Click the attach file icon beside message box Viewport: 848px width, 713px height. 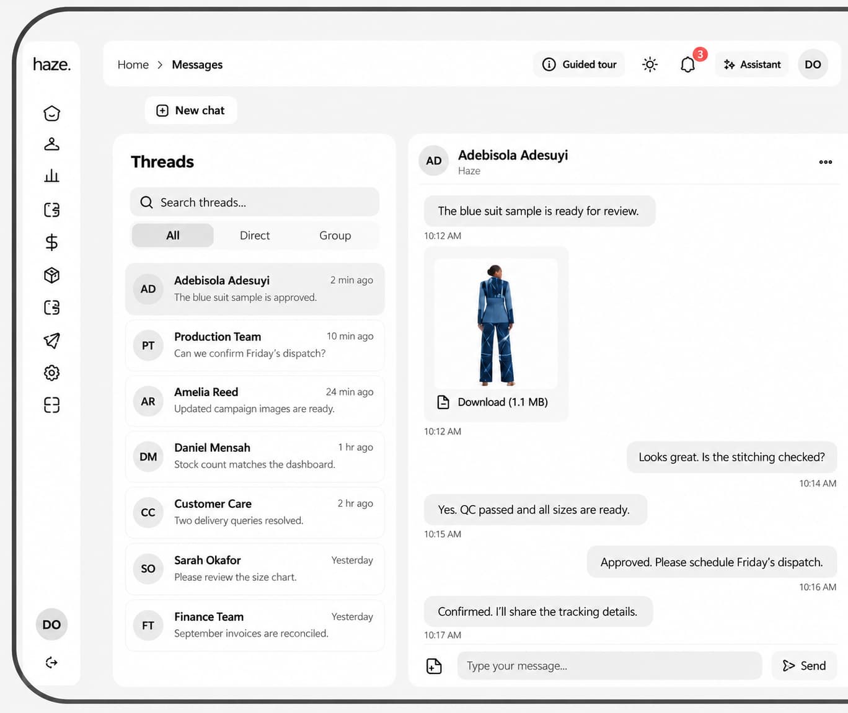(x=435, y=666)
